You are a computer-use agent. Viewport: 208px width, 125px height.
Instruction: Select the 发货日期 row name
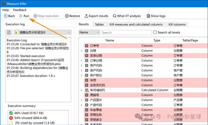(x=96, y=56)
